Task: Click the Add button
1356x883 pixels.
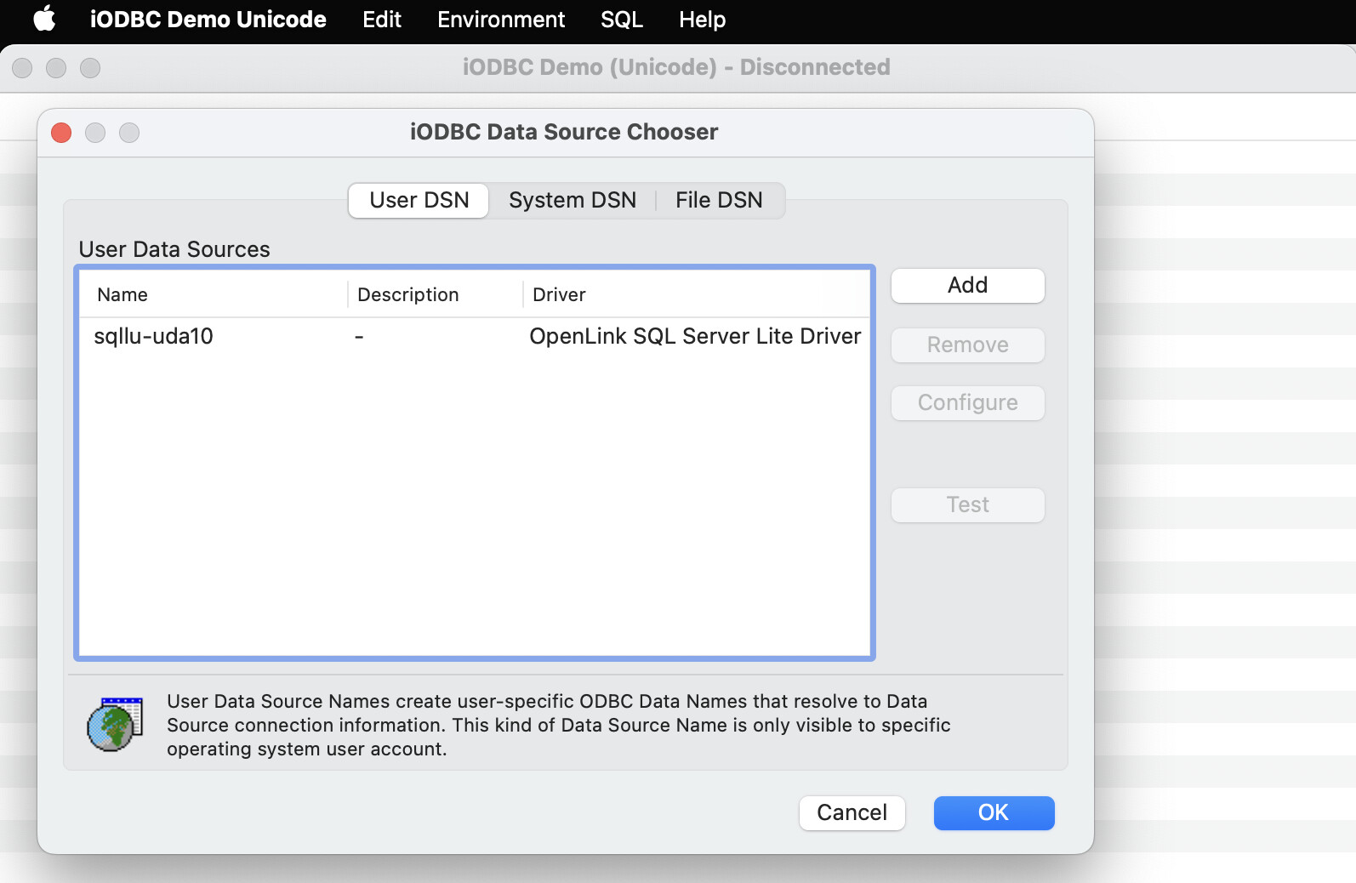Action: (x=967, y=285)
